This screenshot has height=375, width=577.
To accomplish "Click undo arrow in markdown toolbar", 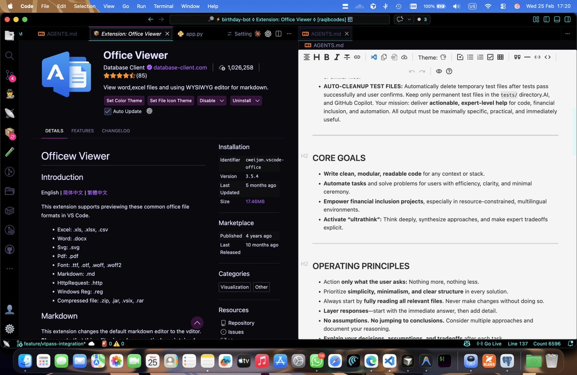I will point(412,71).
